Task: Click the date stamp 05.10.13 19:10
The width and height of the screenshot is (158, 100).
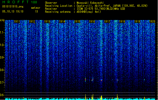Action: tap(13, 11)
